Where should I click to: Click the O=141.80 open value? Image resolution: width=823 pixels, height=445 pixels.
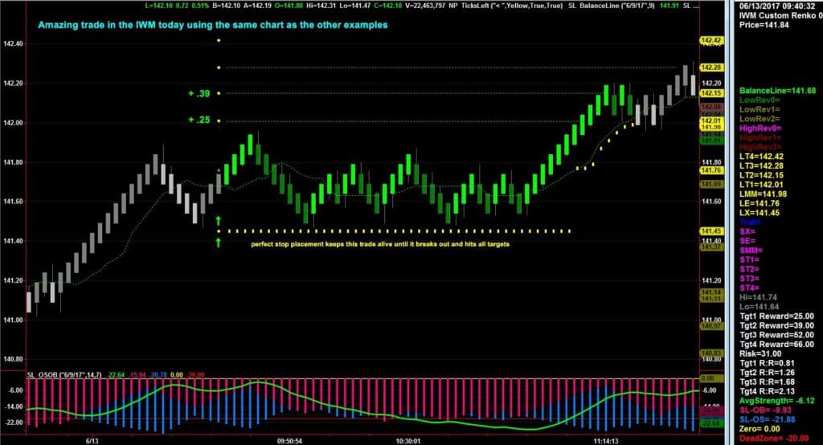pyautogui.click(x=289, y=6)
